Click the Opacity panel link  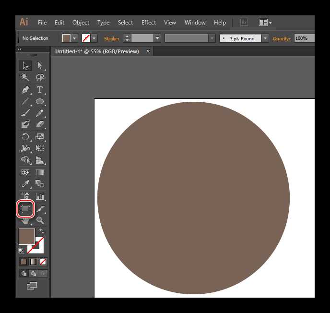point(282,39)
